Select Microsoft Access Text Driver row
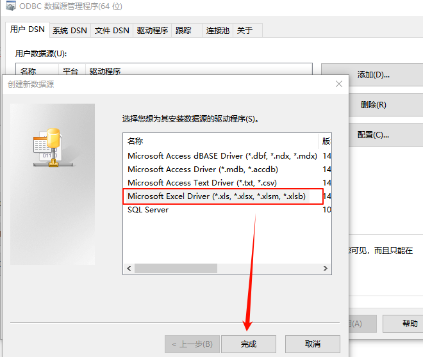 point(227,183)
